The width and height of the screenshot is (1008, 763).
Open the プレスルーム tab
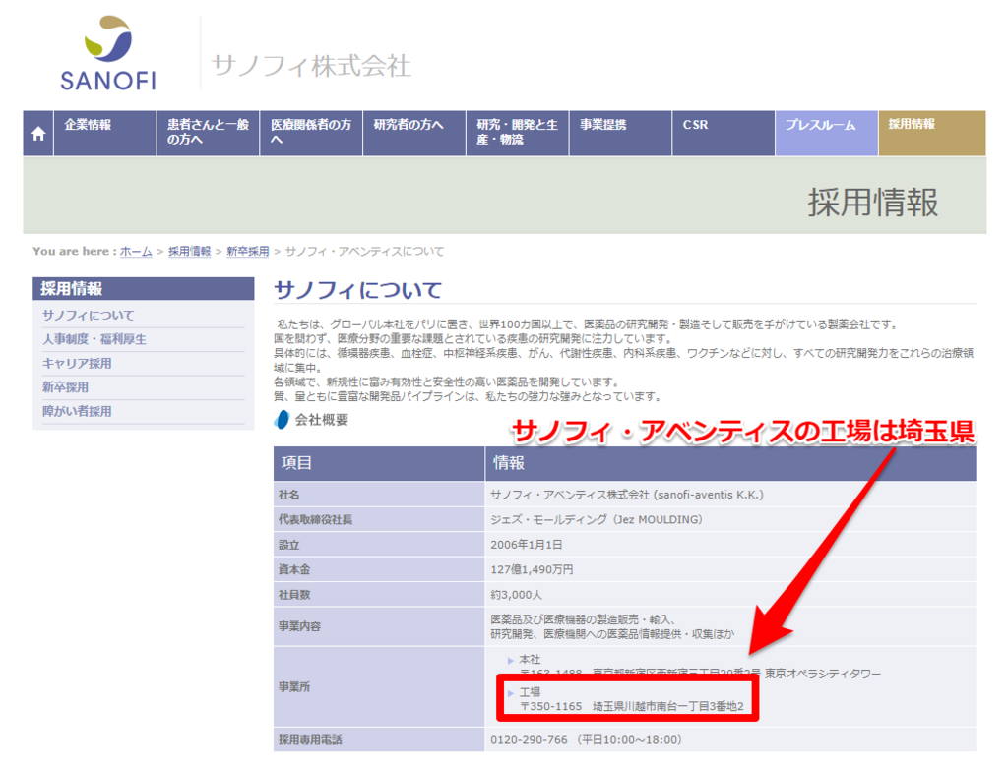(827, 133)
